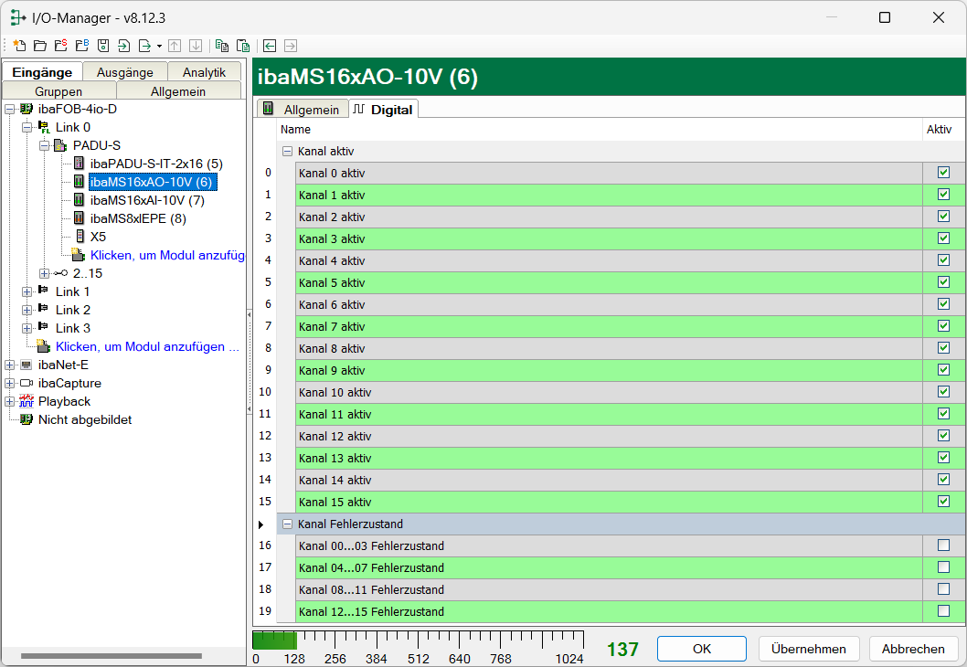Switch to the Ausgänge tab
Screen dimensions: 967x667
(125, 72)
